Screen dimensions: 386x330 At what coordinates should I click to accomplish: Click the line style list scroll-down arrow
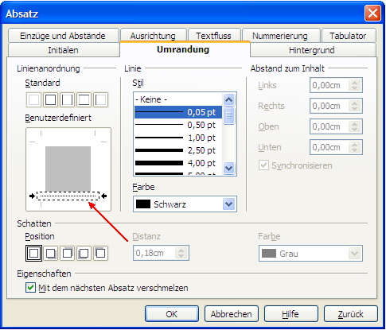coord(228,168)
